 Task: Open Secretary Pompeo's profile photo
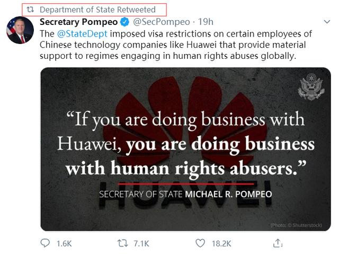click(20, 30)
